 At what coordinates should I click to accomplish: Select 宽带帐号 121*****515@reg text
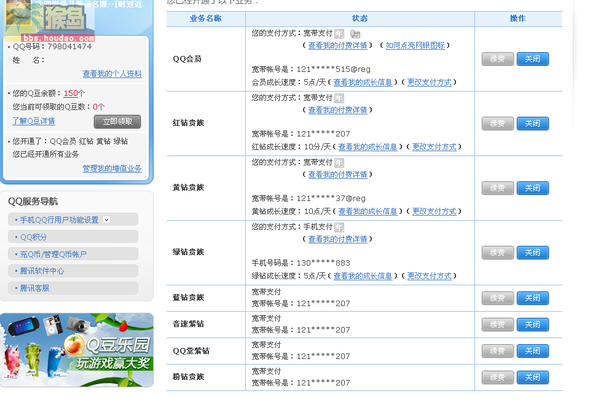point(311,69)
